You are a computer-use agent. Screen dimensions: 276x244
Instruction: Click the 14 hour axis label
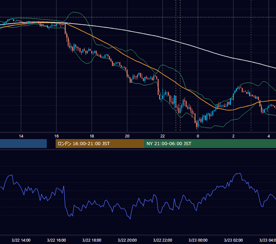[21, 136]
